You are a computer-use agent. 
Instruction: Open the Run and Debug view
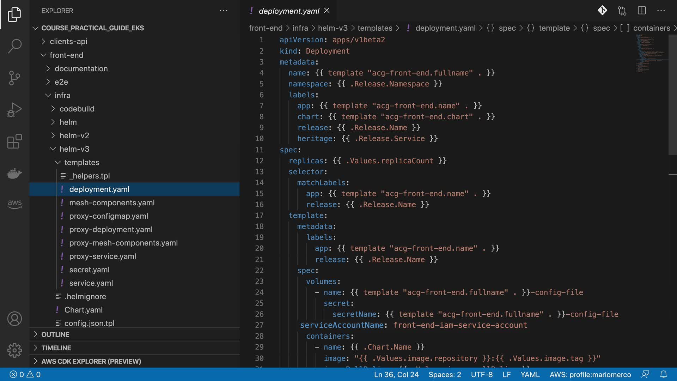click(14, 110)
